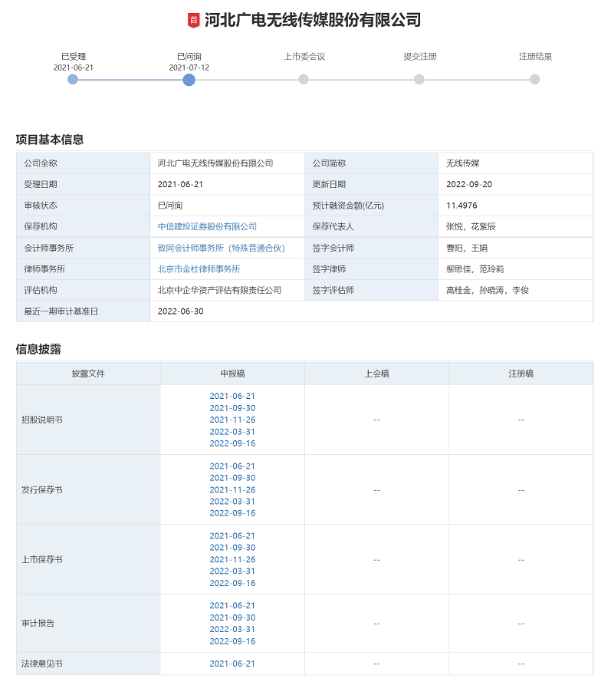Click the 提交注册 progress step marker
Image resolution: width=611 pixels, height=685 pixels.
(419, 80)
